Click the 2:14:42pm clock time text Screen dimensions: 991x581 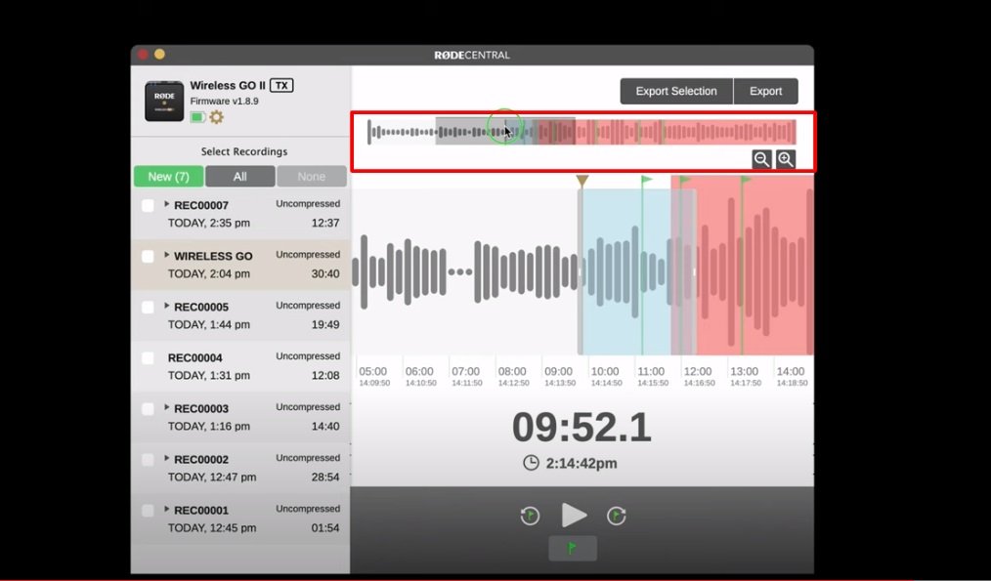[x=582, y=464]
